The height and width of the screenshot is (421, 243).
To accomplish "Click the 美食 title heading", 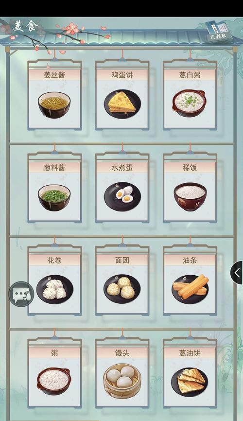I will [x=25, y=26].
